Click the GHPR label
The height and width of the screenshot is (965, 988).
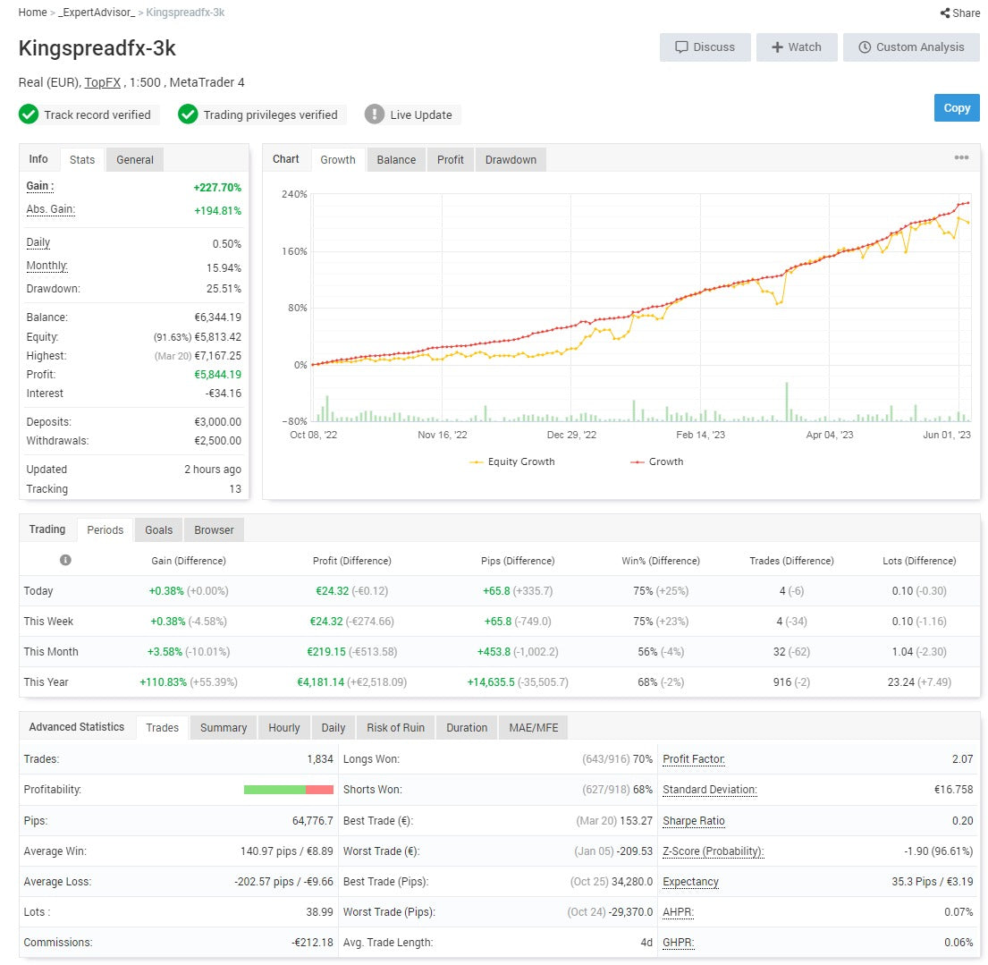[x=678, y=943]
